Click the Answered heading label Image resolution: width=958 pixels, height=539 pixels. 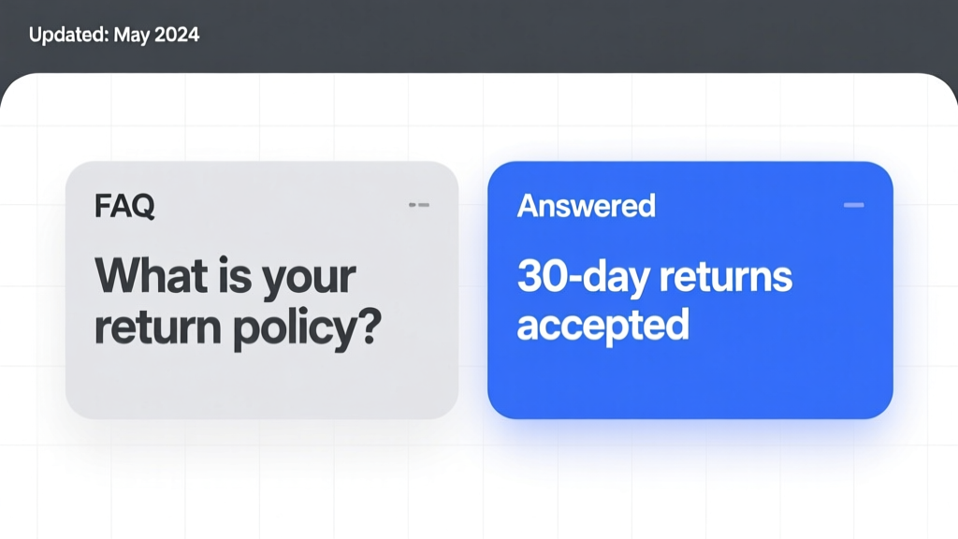click(x=586, y=205)
